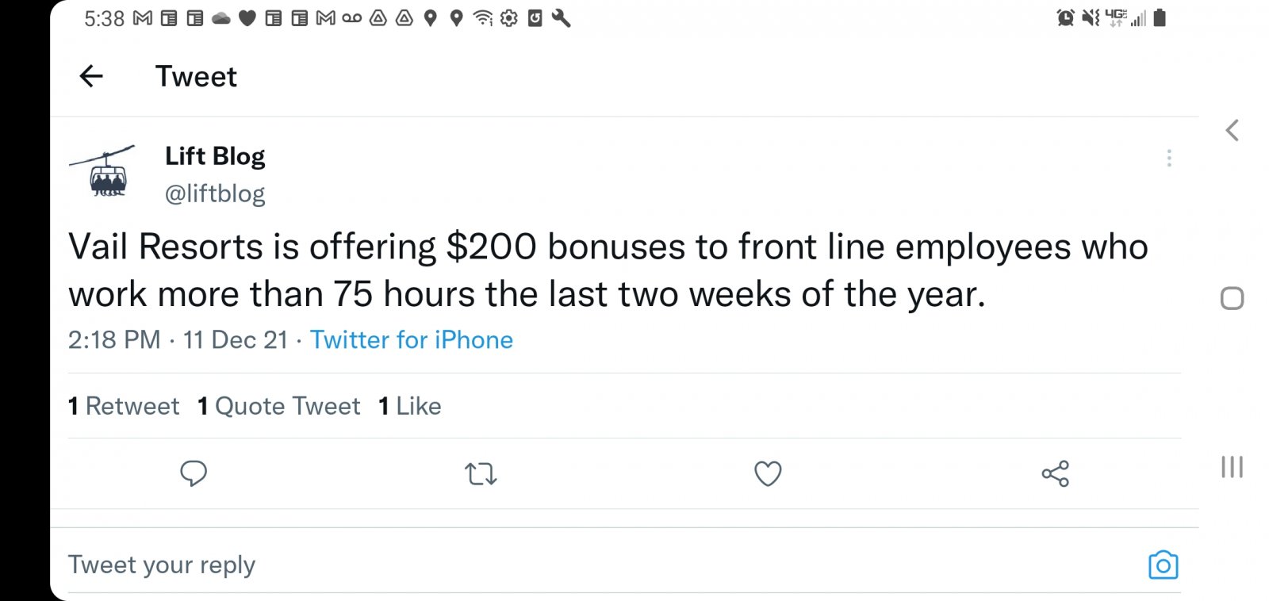
Task: Share the tweet via share icon
Action: [x=1055, y=474]
